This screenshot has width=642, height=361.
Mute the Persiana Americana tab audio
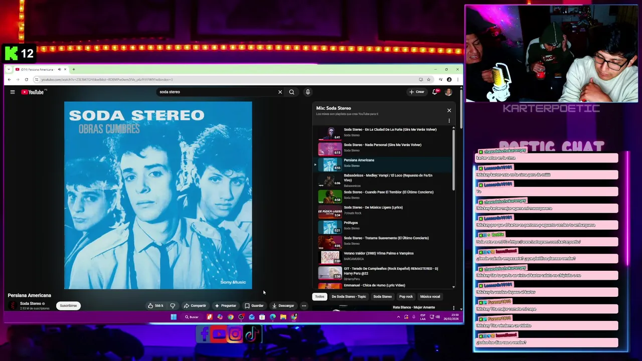59,69
